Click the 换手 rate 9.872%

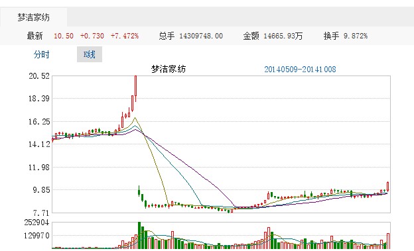pos(356,36)
